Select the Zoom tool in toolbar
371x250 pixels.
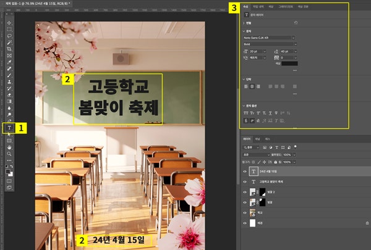coord(9,154)
